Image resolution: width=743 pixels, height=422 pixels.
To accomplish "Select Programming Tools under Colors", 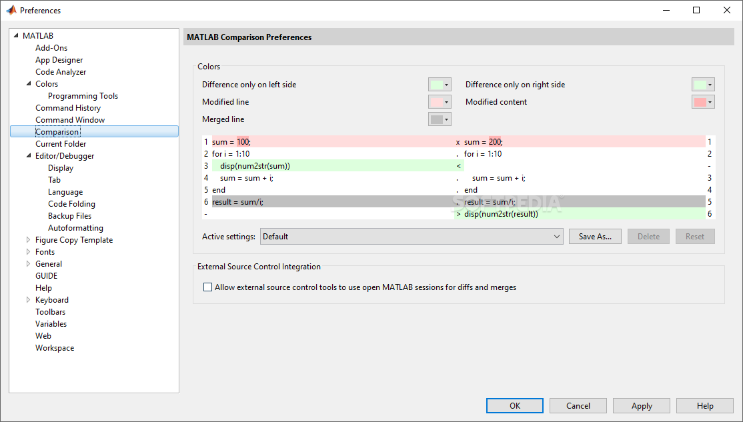I will point(83,96).
